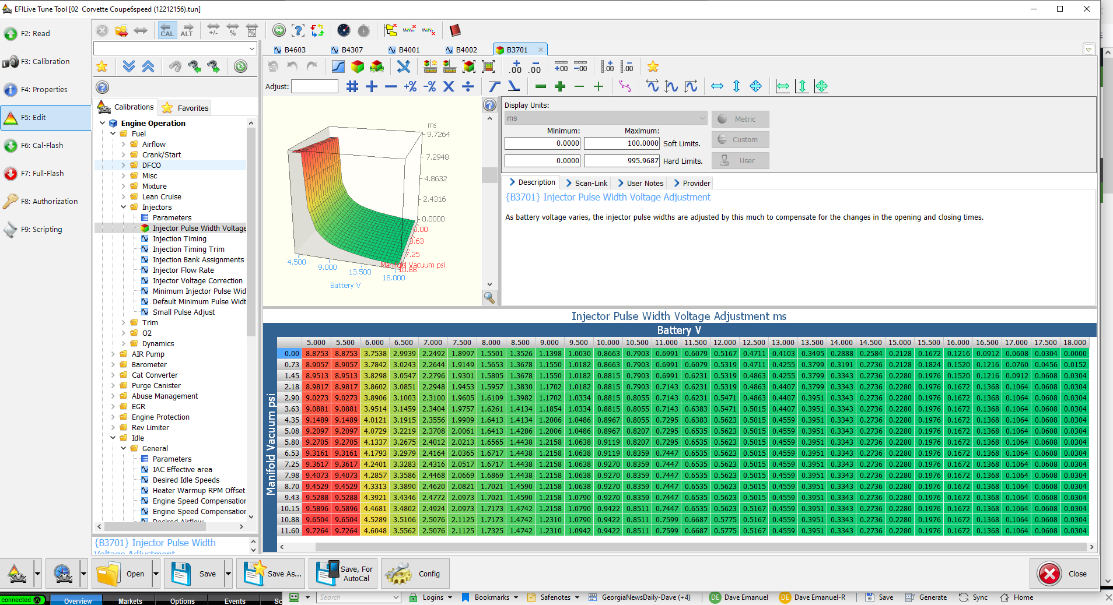The image size is (1113, 605).
Task: Click the Config button
Action: point(415,574)
